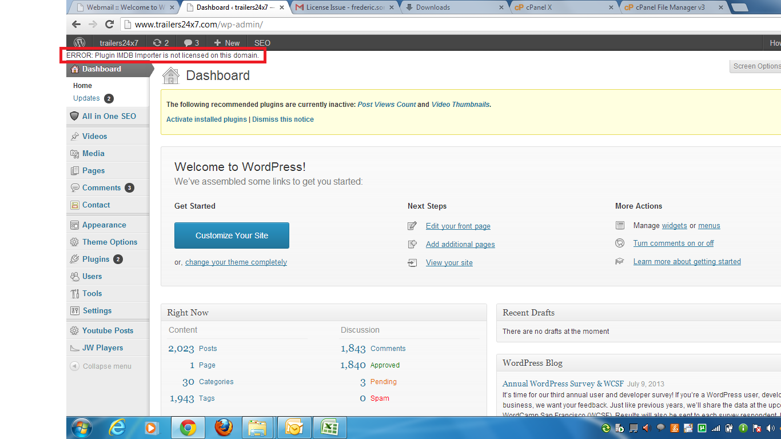Open a new browser tab

[x=739, y=7]
